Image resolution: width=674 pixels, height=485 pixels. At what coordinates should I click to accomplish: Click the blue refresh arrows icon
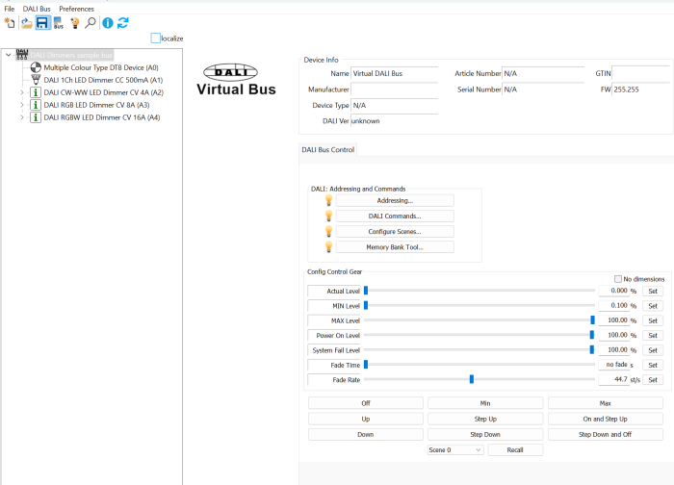[x=123, y=23]
